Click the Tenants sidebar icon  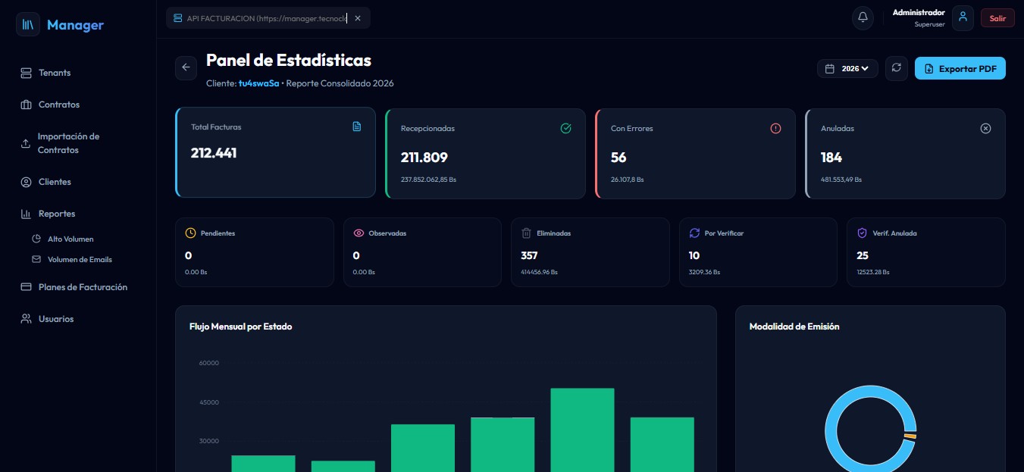[26, 73]
